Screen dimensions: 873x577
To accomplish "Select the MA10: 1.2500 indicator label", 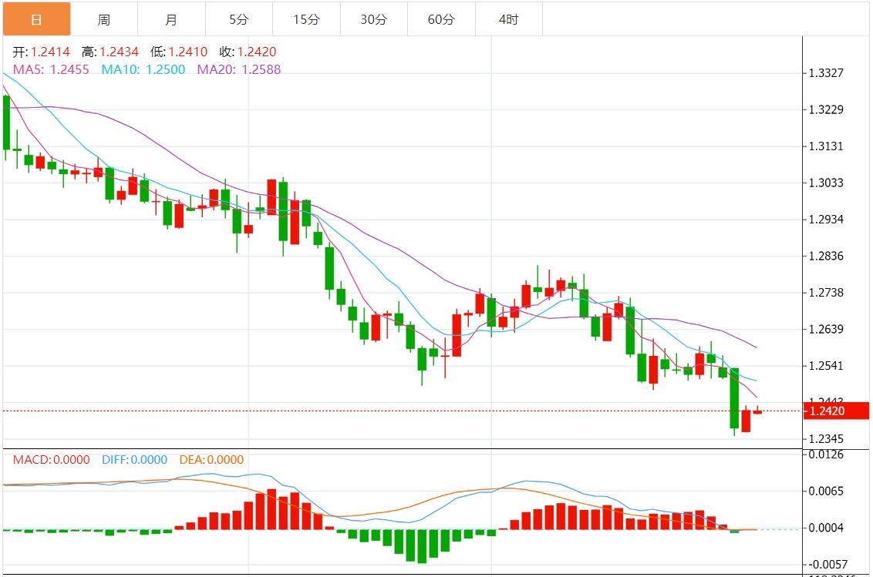I will pyautogui.click(x=143, y=69).
